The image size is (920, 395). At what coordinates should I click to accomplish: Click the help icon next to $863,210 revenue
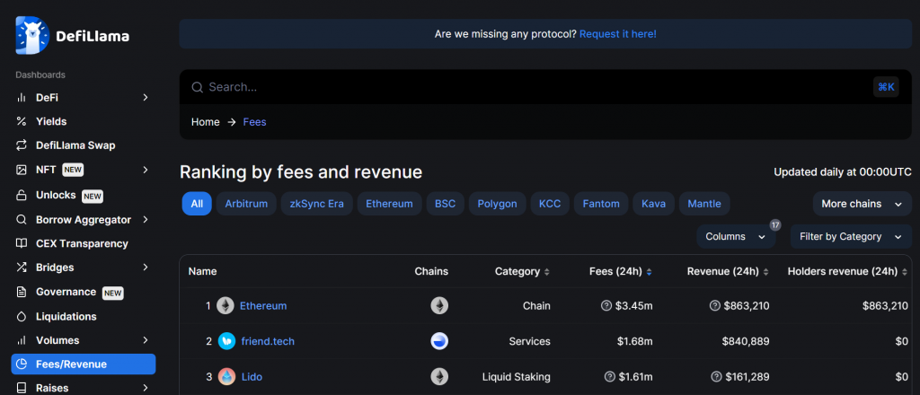click(715, 306)
